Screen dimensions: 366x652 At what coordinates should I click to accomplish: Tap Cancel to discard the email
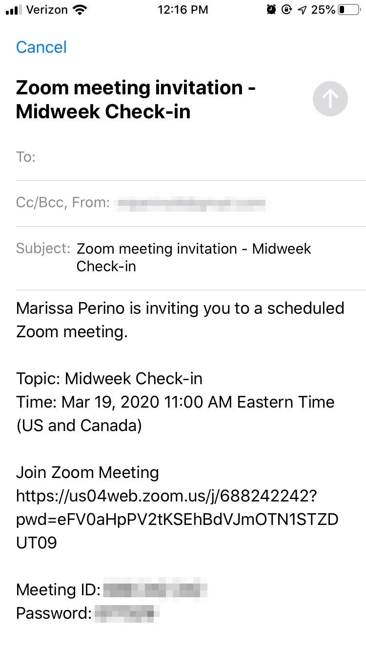point(41,47)
